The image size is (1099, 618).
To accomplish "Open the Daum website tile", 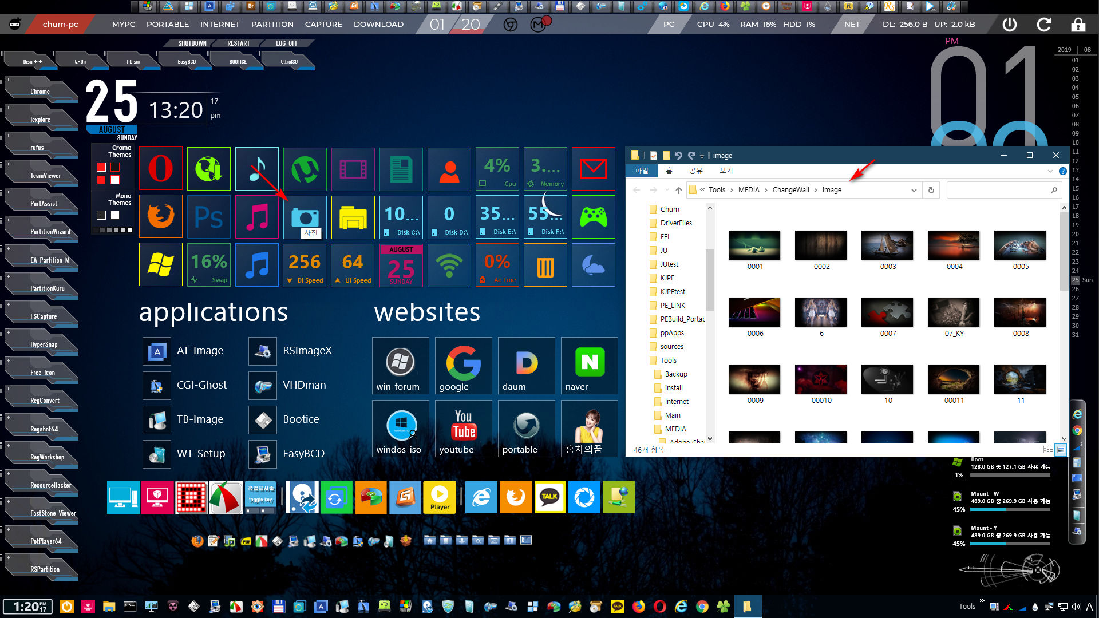I will pos(527,366).
